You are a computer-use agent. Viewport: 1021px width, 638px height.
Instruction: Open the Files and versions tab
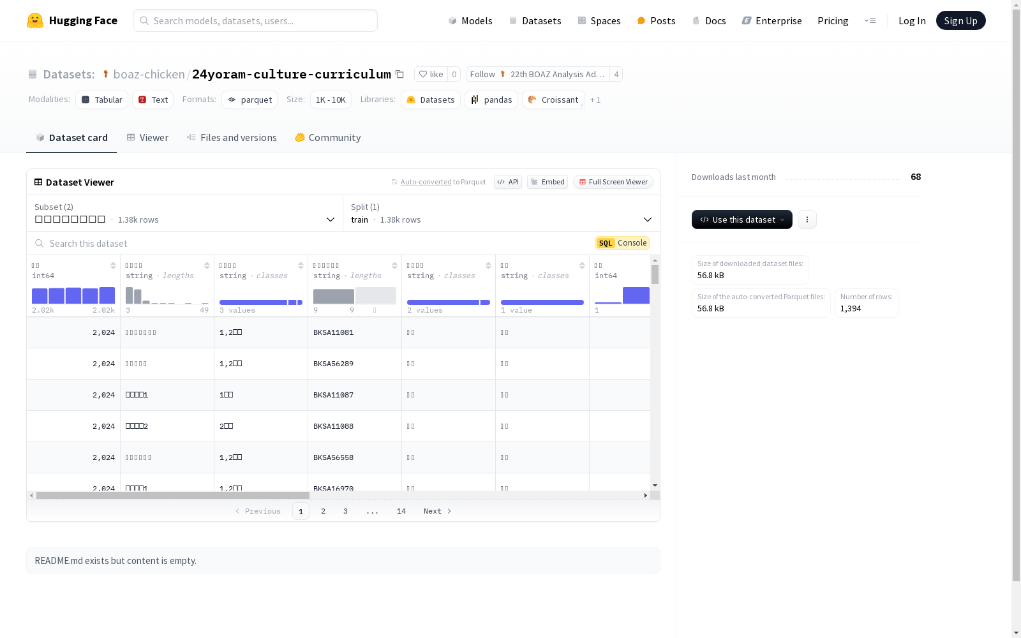(x=232, y=138)
